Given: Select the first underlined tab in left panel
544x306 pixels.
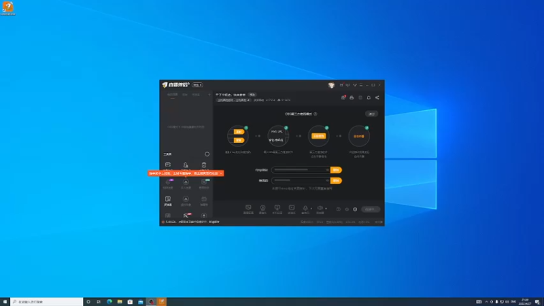Looking at the screenshot, I should (173, 95).
